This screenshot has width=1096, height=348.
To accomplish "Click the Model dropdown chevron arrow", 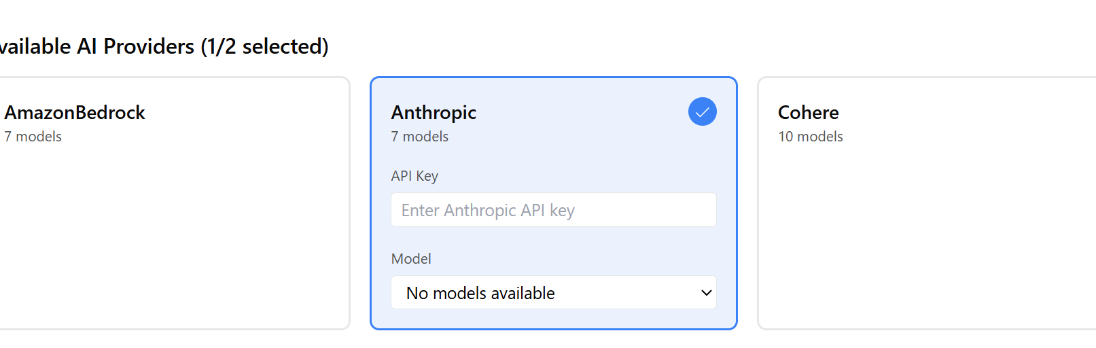I will pyautogui.click(x=706, y=293).
